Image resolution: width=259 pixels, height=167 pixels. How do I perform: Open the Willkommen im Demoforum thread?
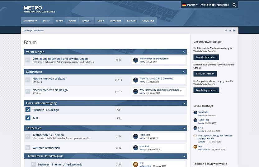(x=154, y=59)
